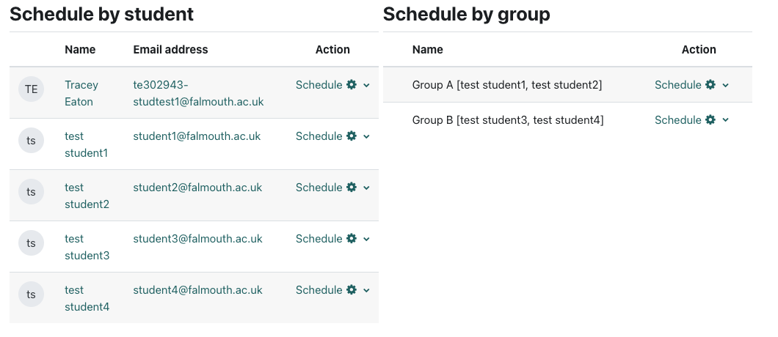The height and width of the screenshot is (337, 778).
Task: Open test student4 name link
Action: (x=87, y=298)
